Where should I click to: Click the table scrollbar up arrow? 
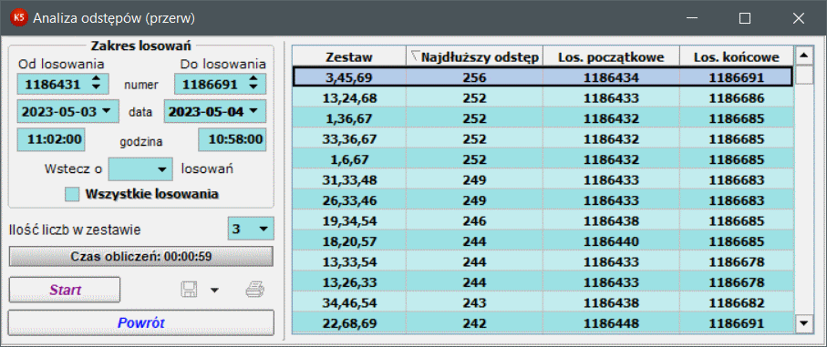pyautogui.click(x=804, y=55)
